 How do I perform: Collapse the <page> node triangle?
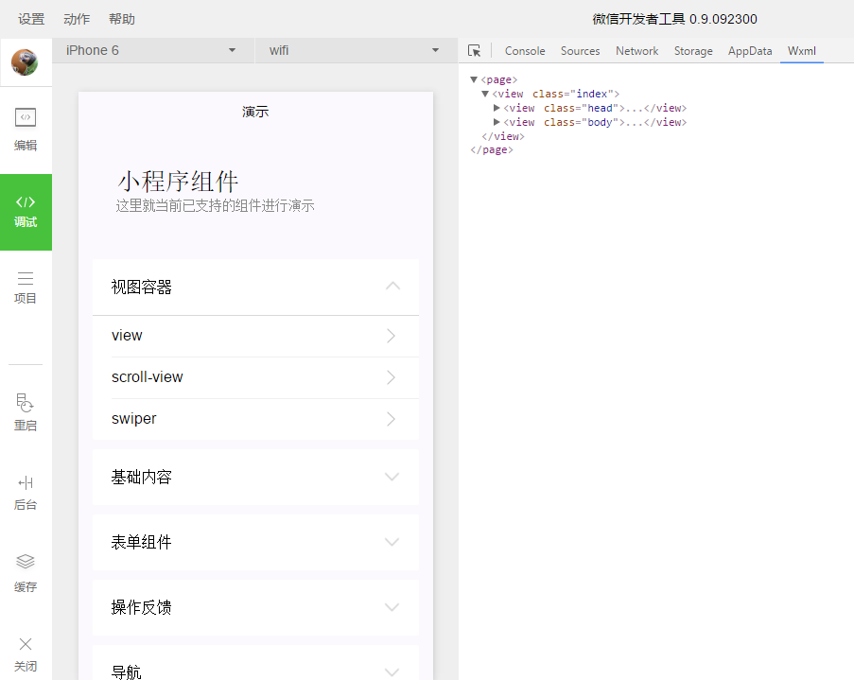pos(474,79)
